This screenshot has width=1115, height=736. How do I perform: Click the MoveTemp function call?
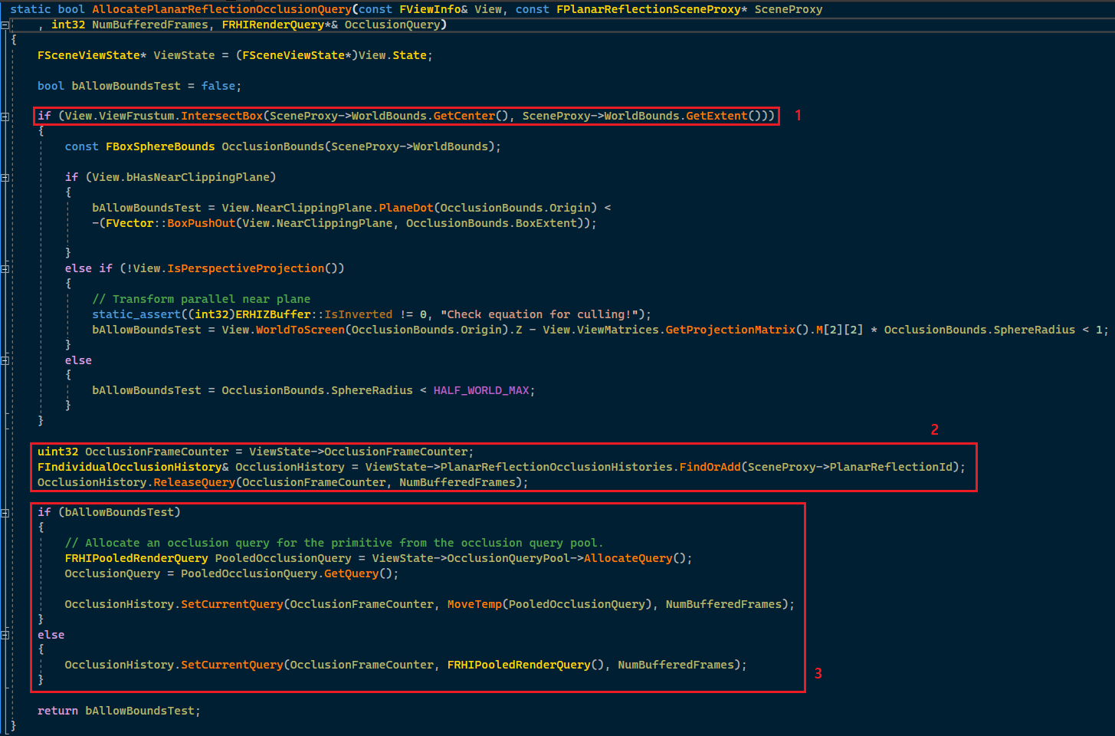(475, 604)
